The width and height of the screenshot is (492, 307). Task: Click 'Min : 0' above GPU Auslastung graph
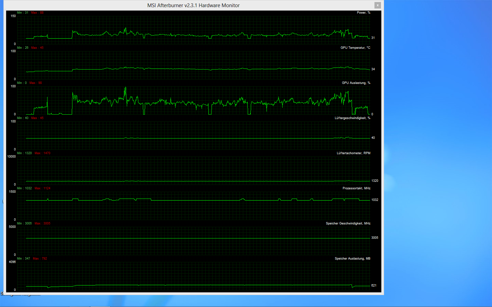pyautogui.click(x=22, y=83)
